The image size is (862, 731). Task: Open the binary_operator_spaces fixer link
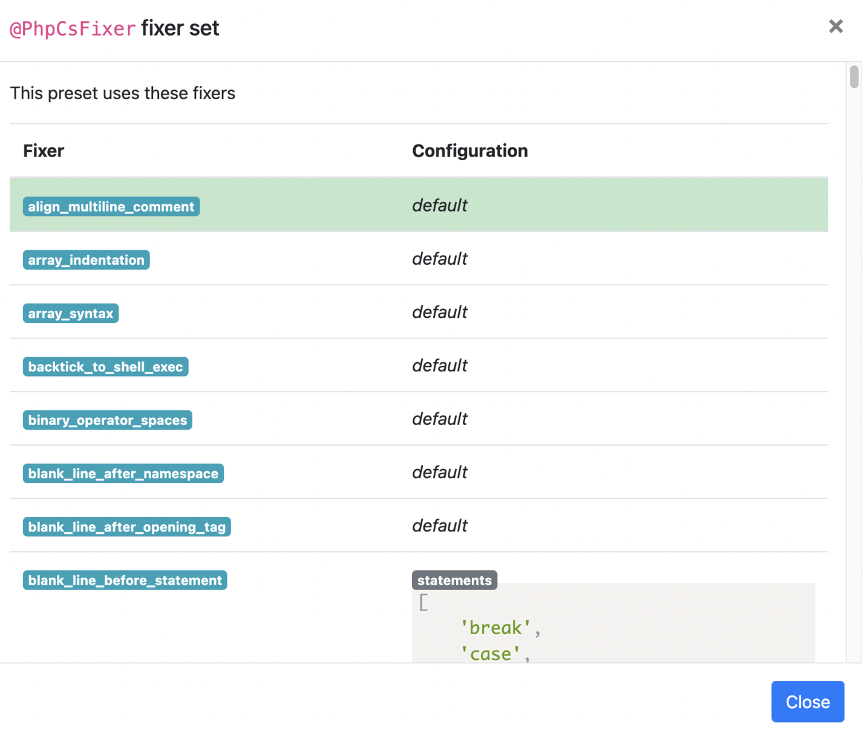click(x=107, y=420)
